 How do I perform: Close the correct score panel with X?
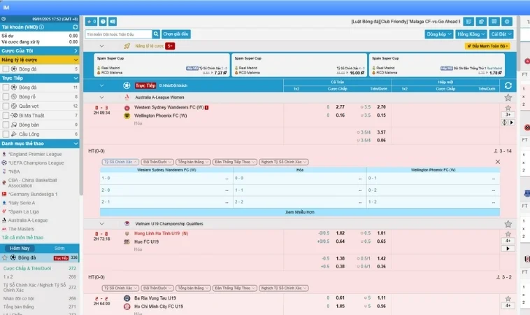point(497,162)
